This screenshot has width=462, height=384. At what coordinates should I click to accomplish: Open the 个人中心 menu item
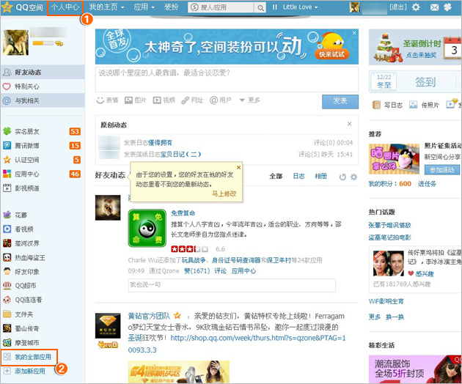(65, 7)
